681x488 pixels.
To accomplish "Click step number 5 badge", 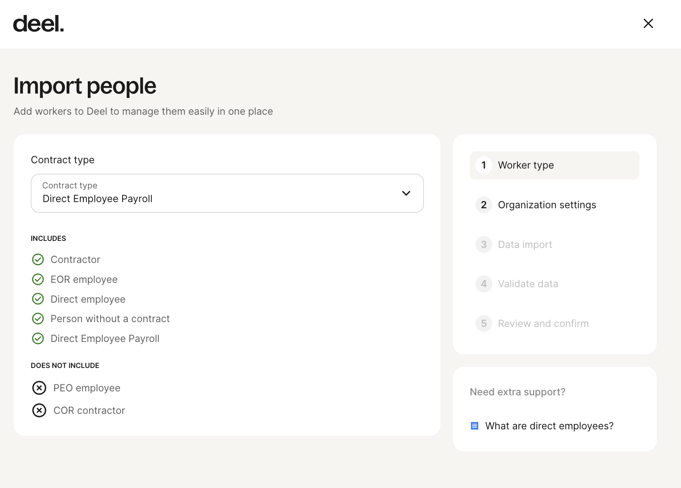I will (484, 323).
